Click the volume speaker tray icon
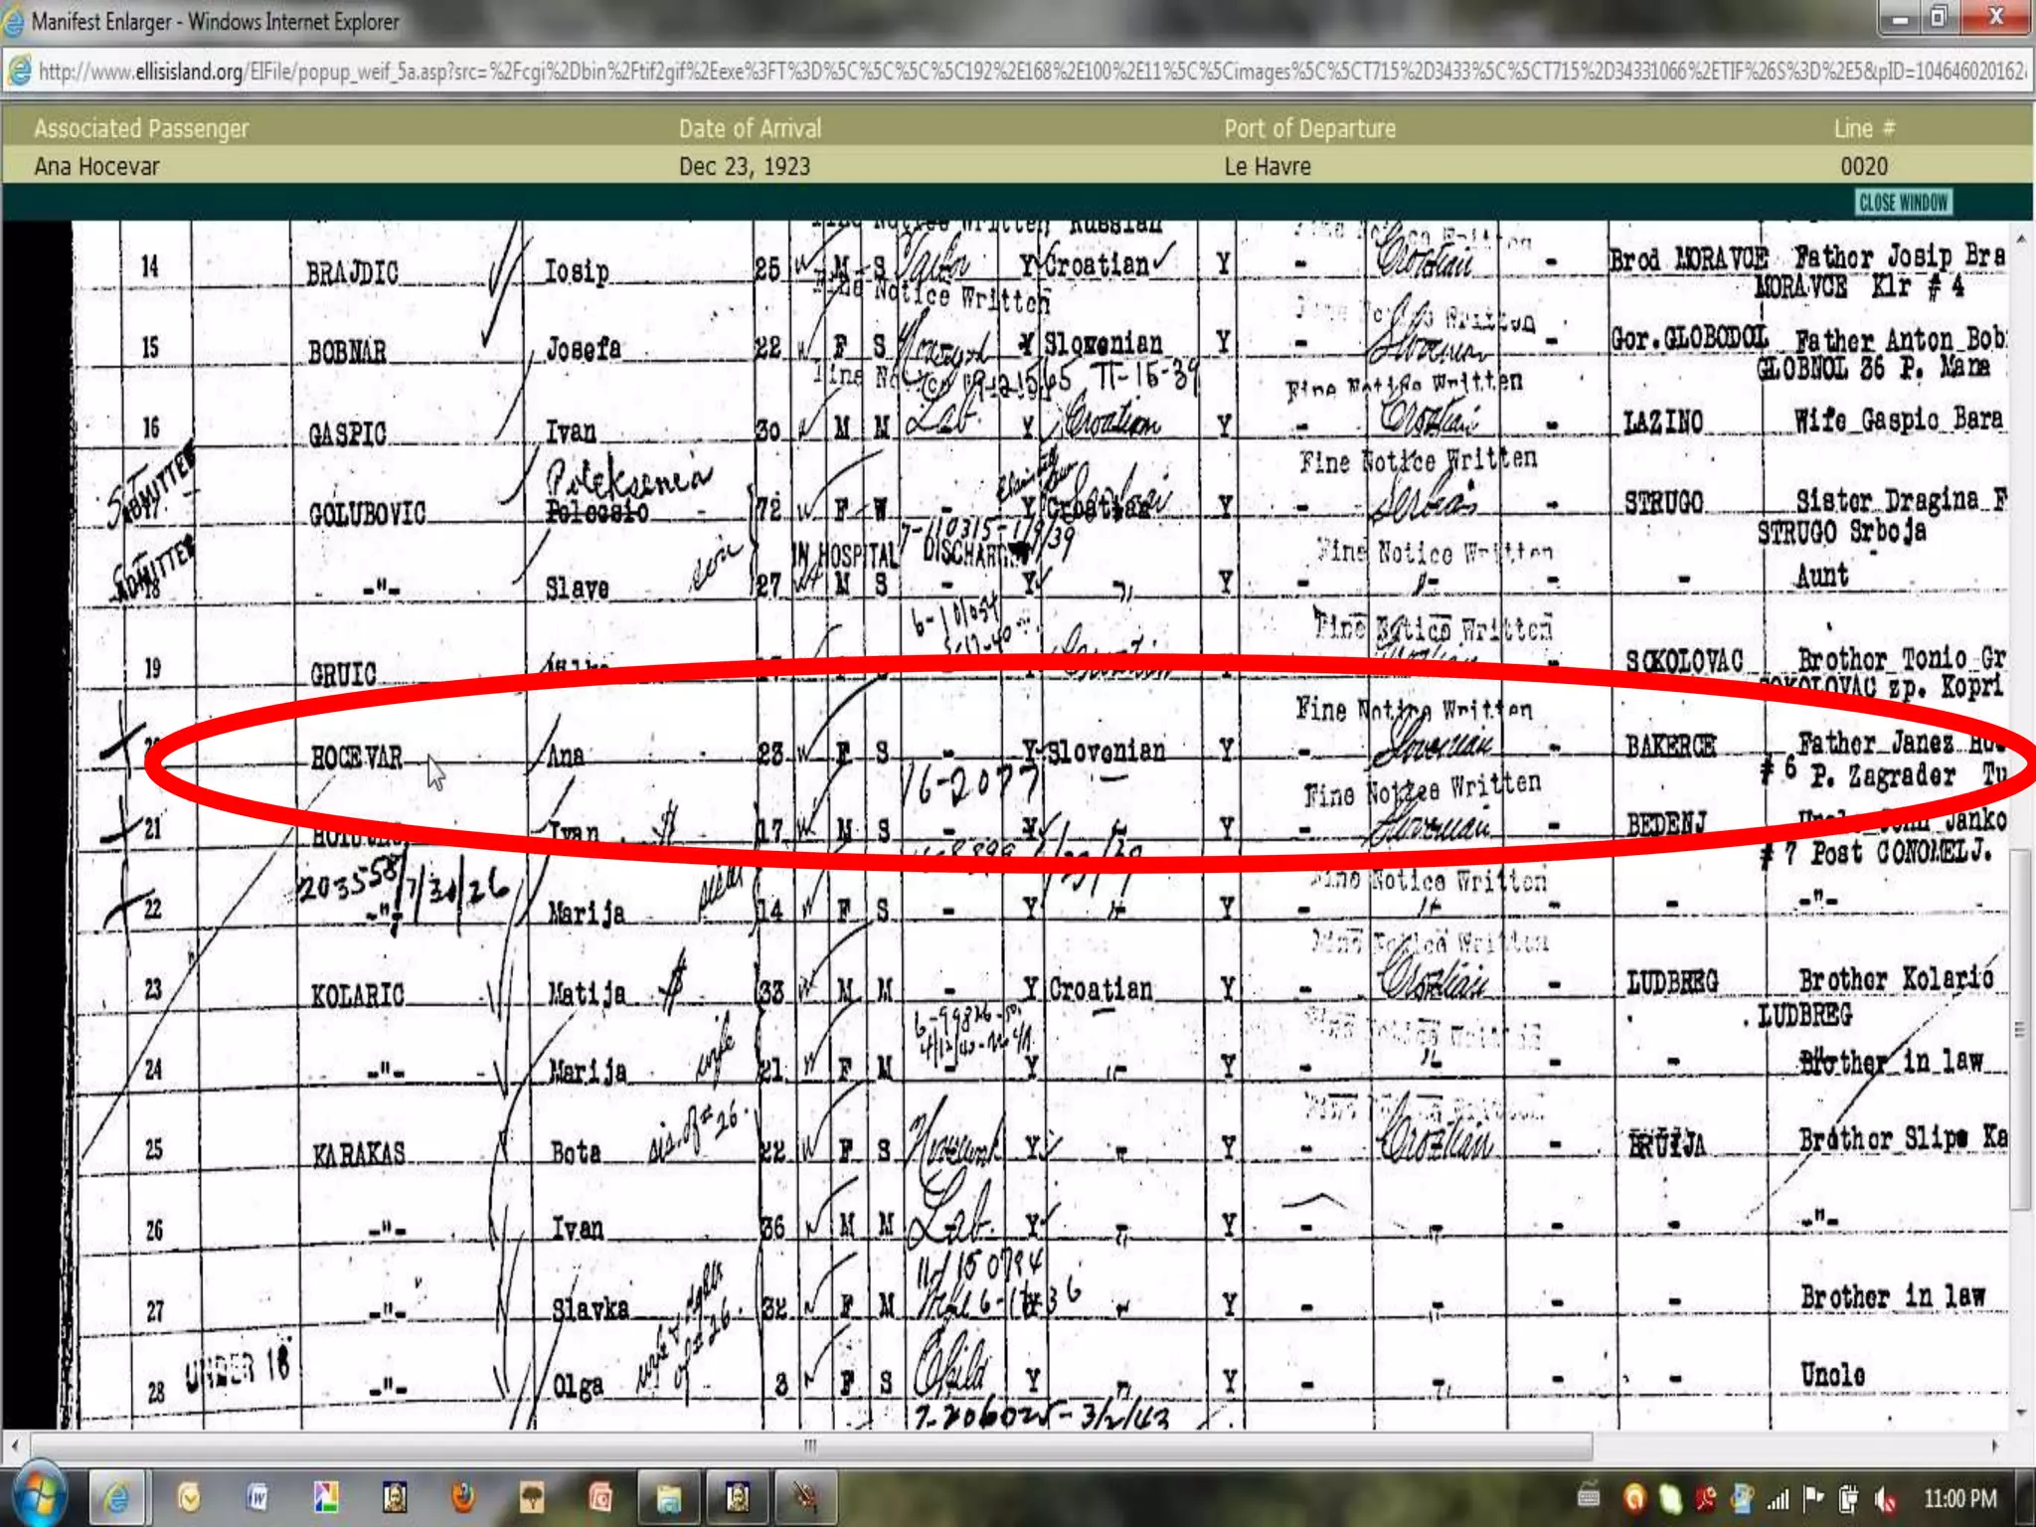Viewport: 2036px width, 1527px height. tap(1884, 1498)
